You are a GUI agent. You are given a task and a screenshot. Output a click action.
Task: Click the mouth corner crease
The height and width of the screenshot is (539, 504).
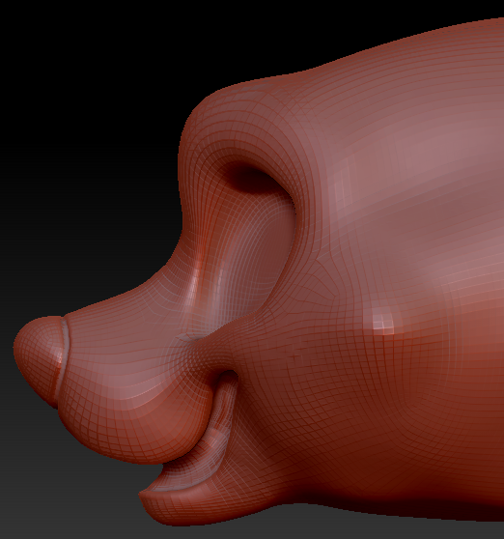228,378
